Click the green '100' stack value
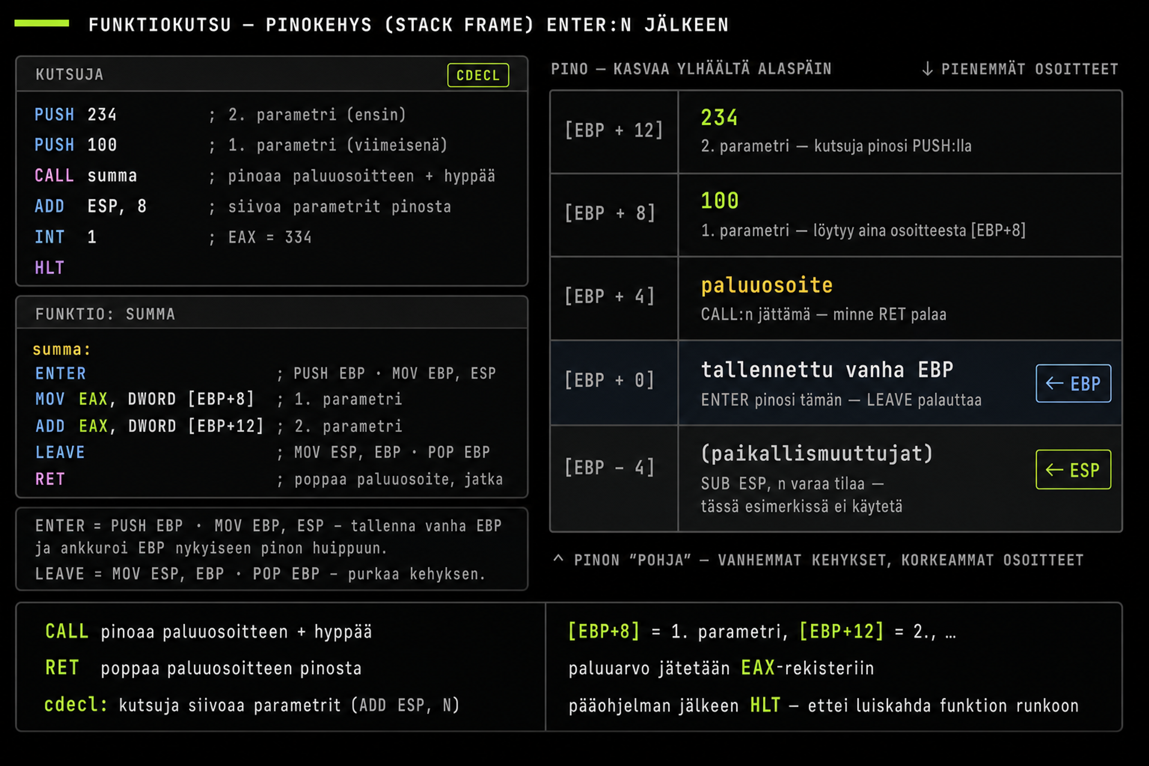Viewport: 1149px width, 766px height. point(720,201)
